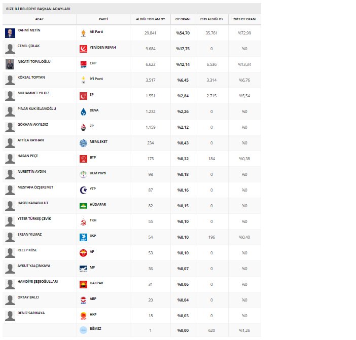Click the CHP party logo icon

coord(84,64)
